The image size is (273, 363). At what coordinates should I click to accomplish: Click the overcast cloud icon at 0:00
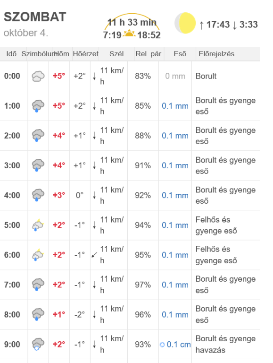pos(38,76)
